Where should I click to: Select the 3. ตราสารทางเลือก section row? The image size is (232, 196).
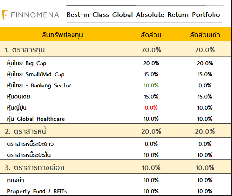(x=35, y=167)
